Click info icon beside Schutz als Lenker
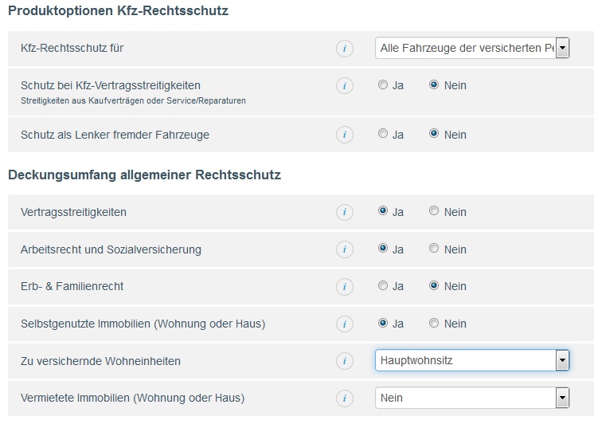 (x=344, y=135)
